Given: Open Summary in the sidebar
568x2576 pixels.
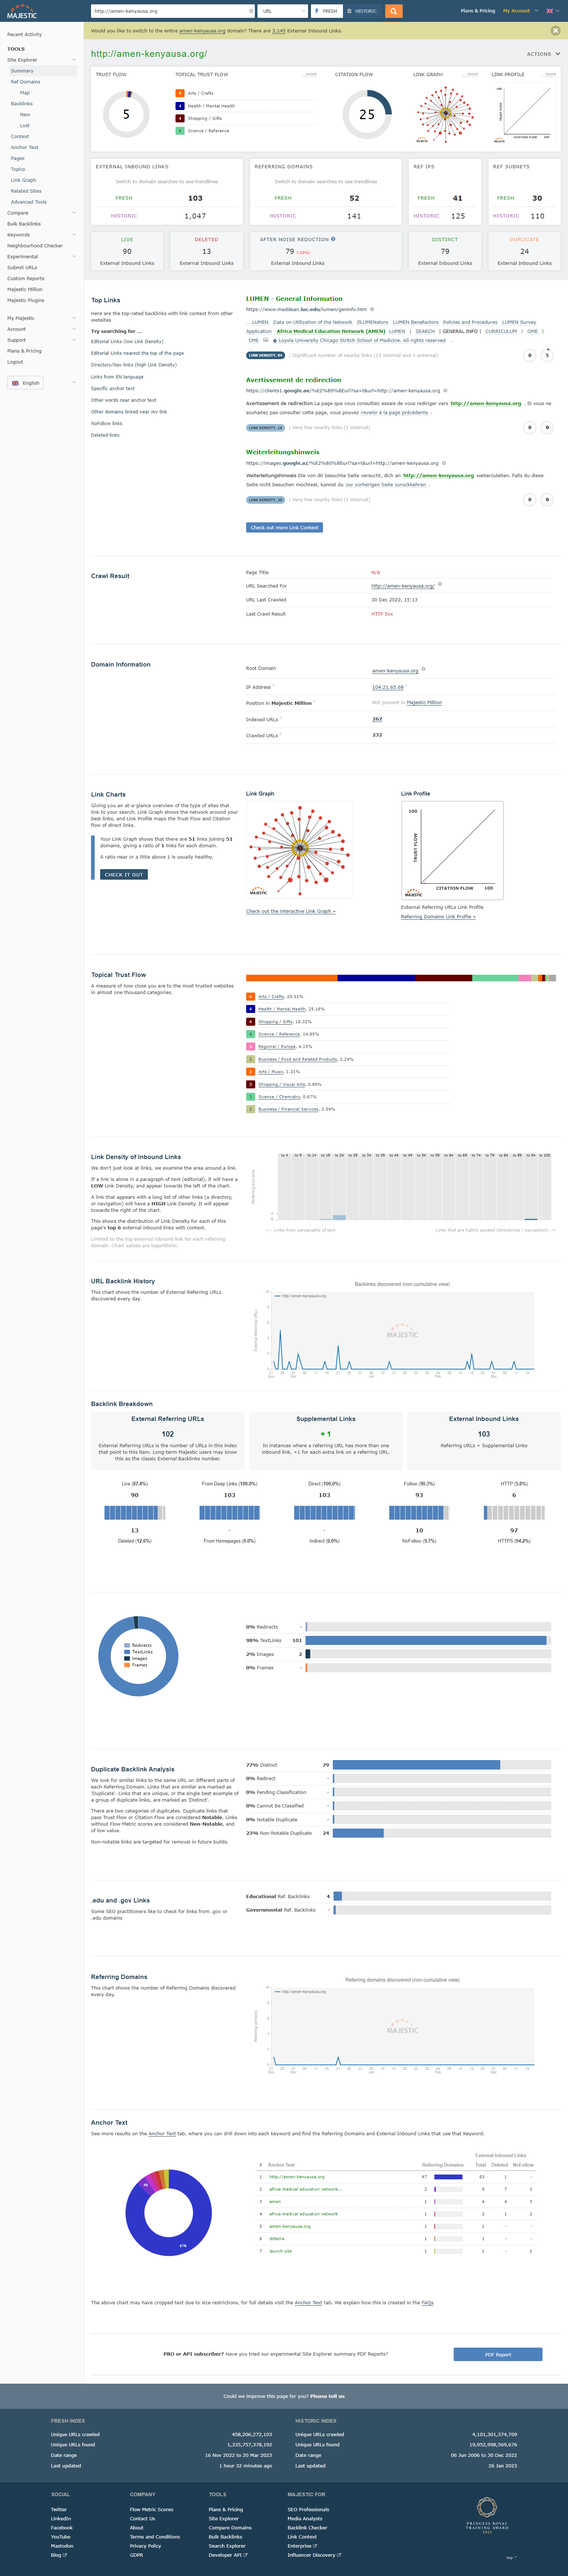Looking at the screenshot, I should (x=22, y=71).
